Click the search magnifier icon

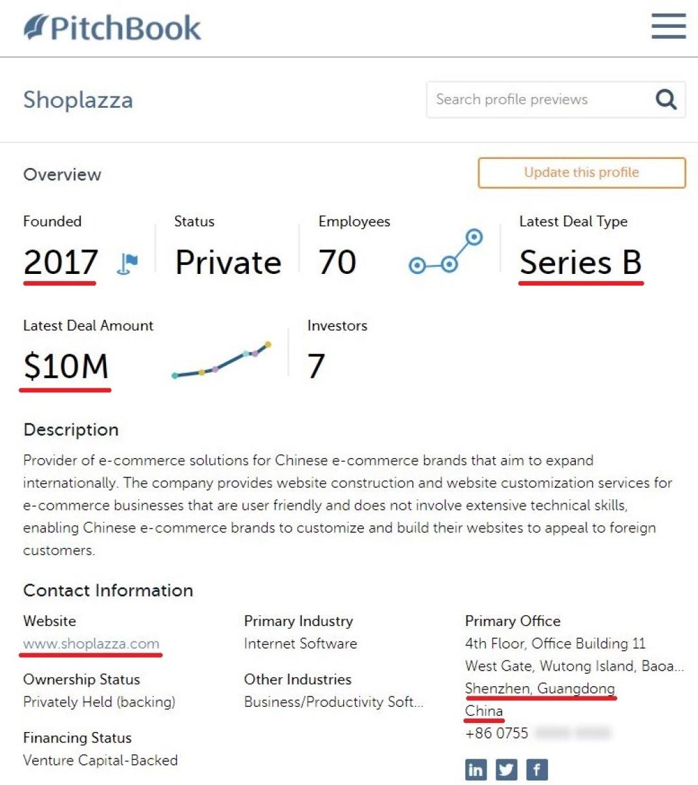point(666,99)
